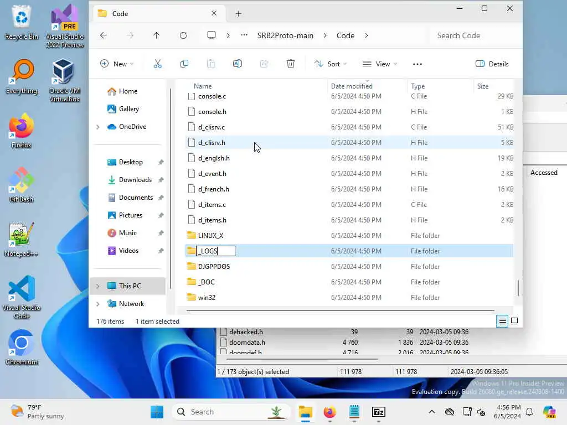Screen dimensions: 567x425
Task: Open 7-Zip icon in taskbar
Action: click(x=379, y=412)
